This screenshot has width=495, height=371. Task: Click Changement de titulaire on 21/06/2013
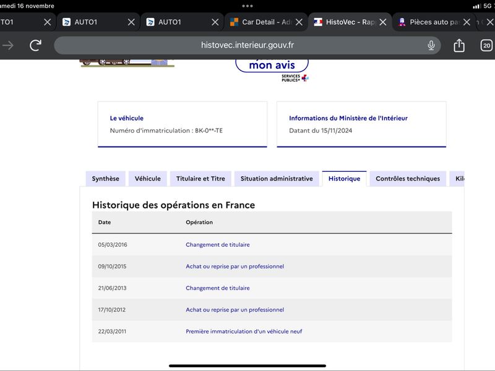coord(218,288)
